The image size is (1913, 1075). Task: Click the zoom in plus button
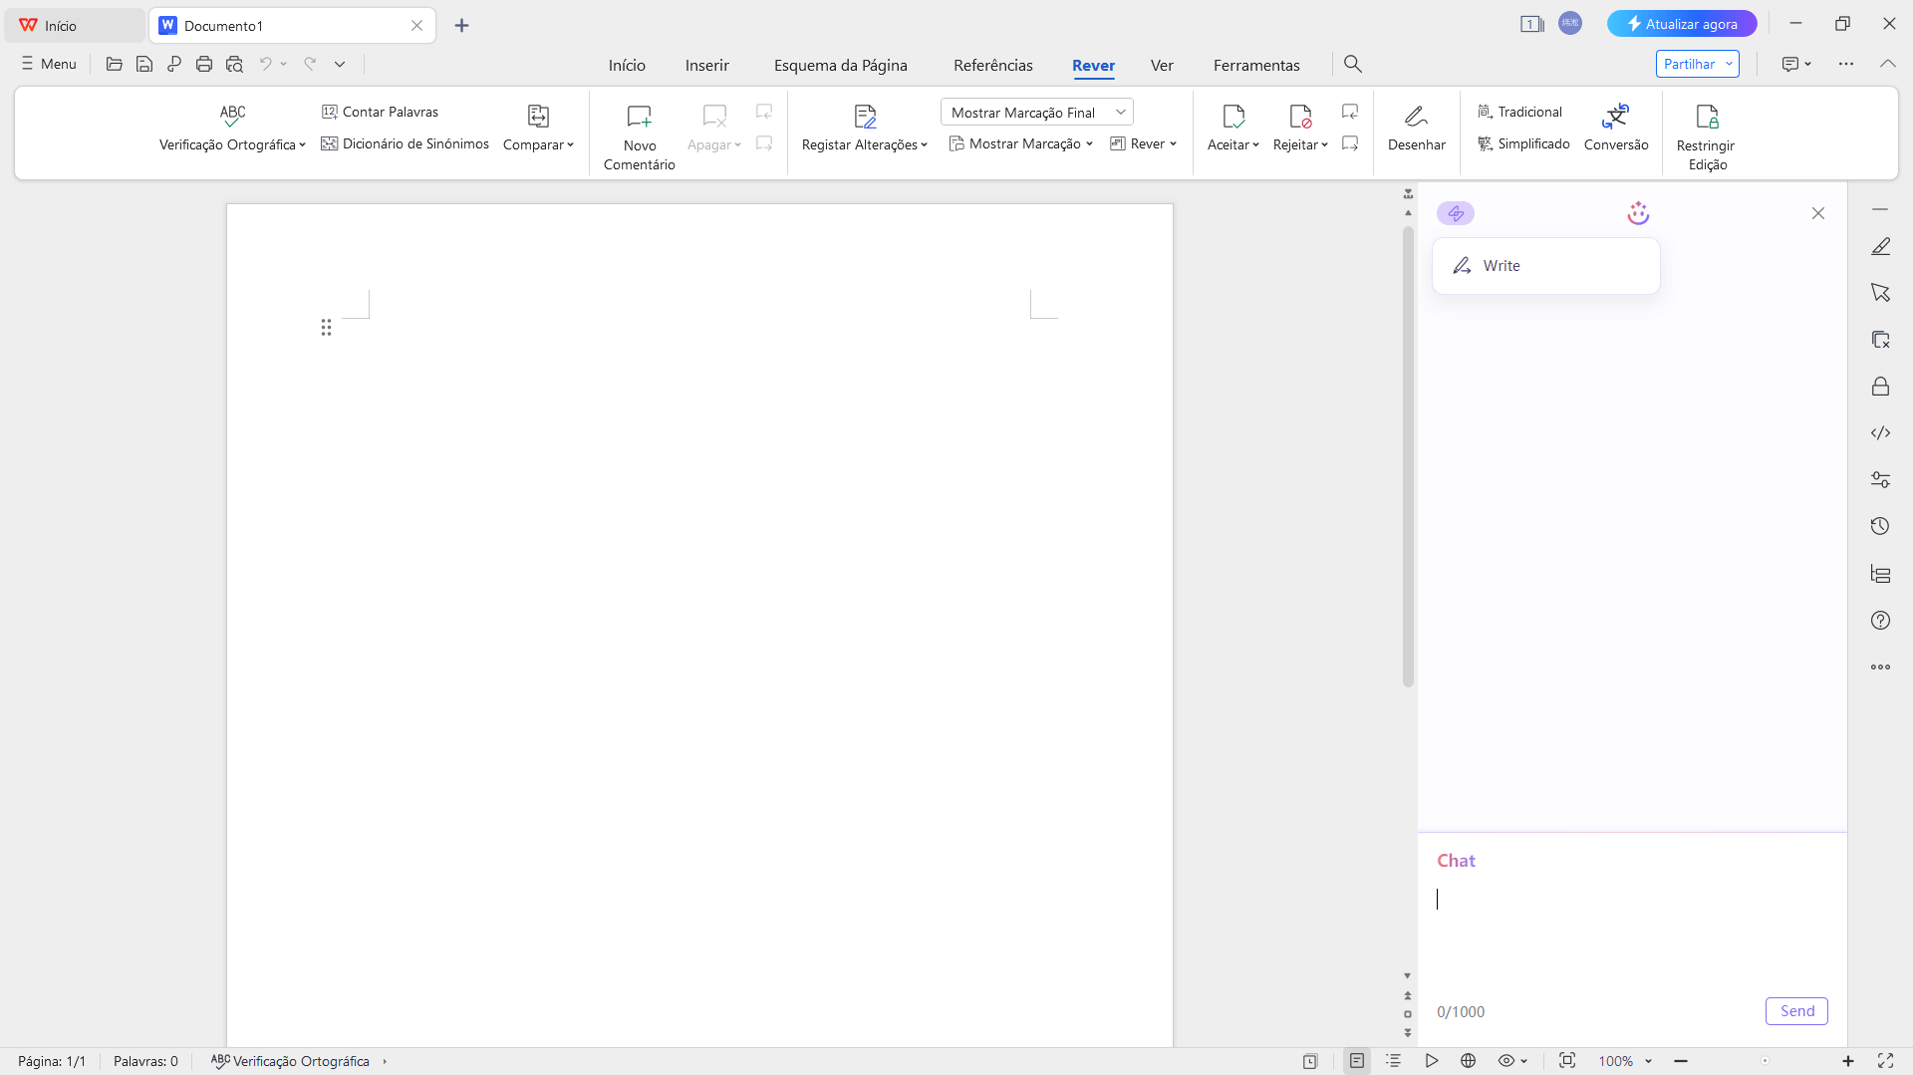click(1847, 1061)
